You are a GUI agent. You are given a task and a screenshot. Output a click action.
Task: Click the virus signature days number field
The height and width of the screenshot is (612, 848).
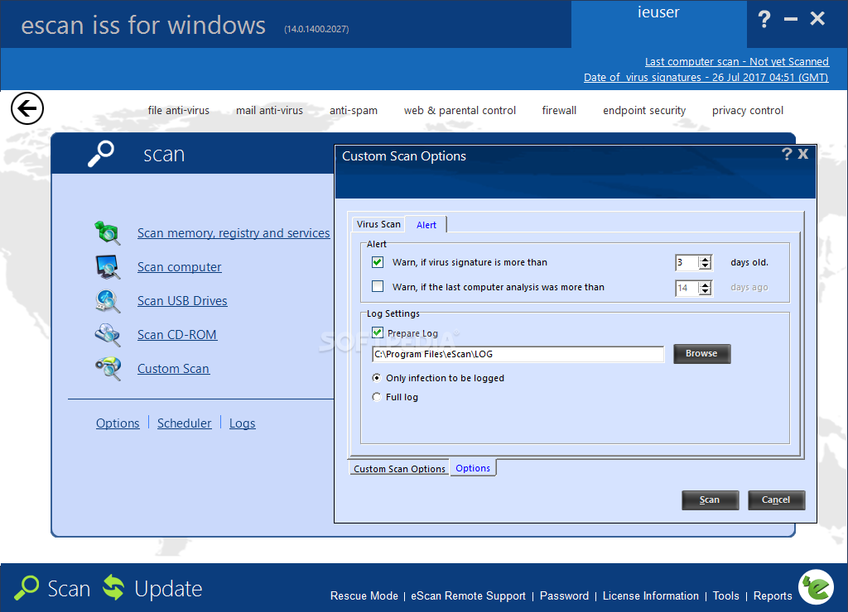coord(687,262)
